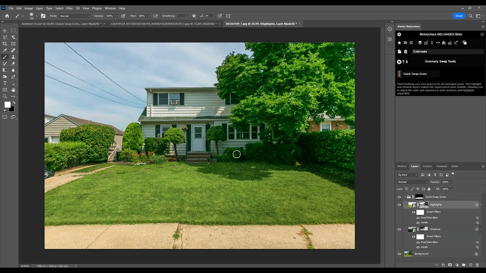Switch to the History tab

point(402,166)
